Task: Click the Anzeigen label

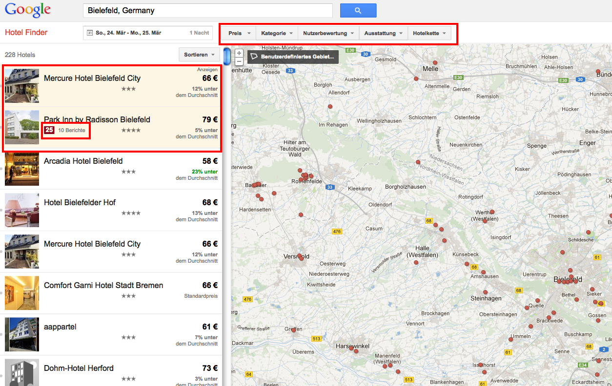Action: coord(207,70)
